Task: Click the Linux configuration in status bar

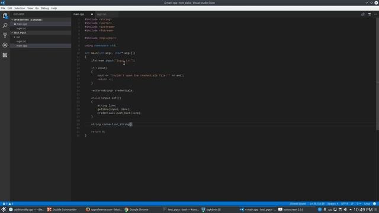Action: (367, 204)
